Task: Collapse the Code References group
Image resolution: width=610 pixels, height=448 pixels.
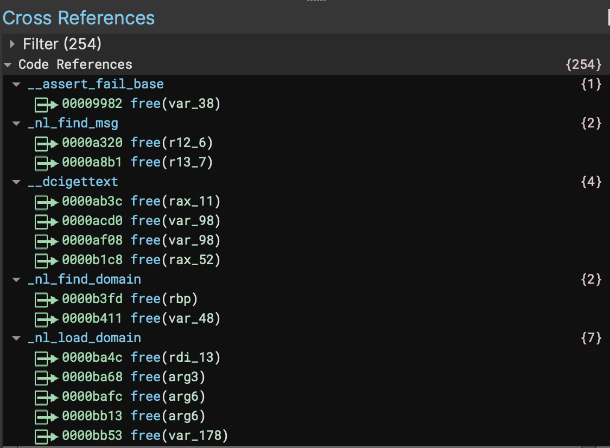Action: point(8,65)
